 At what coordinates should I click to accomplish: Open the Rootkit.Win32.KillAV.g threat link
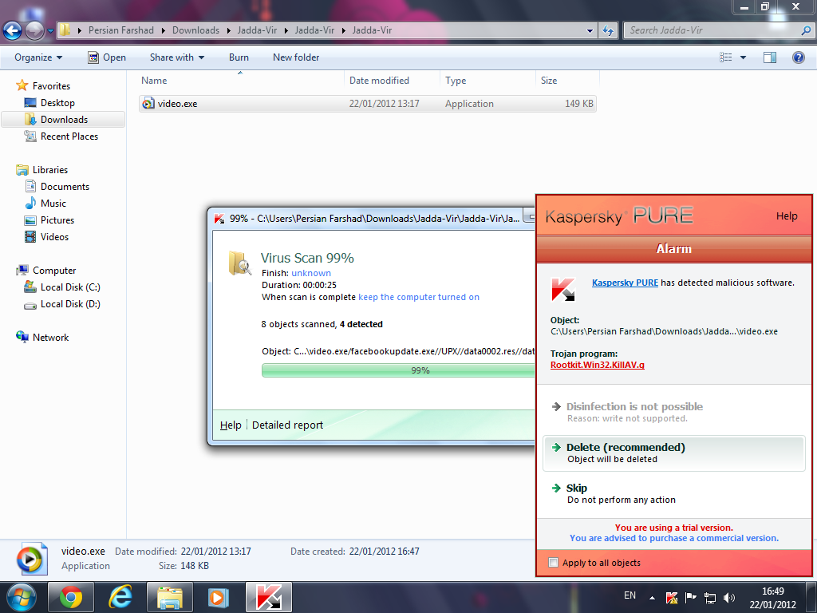pos(597,365)
